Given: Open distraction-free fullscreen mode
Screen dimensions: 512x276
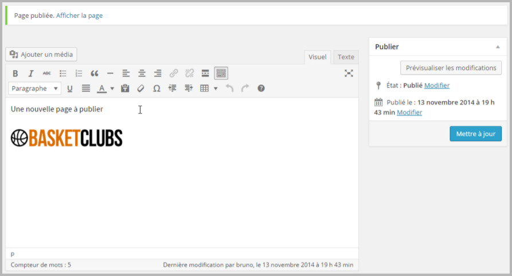Looking at the screenshot, I should point(349,73).
